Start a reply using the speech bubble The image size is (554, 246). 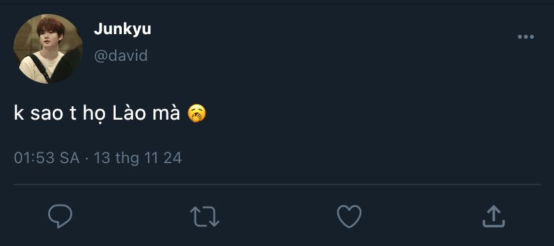click(x=60, y=216)
